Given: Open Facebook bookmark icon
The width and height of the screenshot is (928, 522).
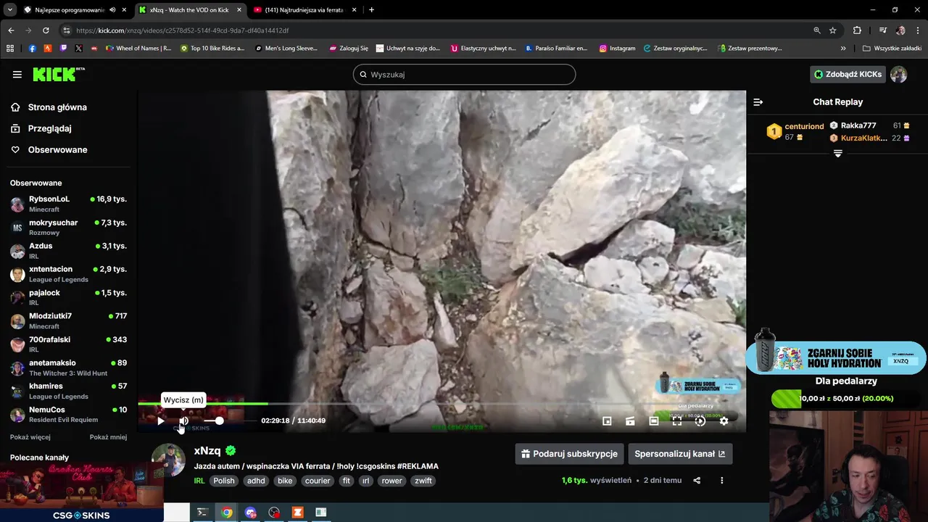Looking at the screenshot, I should (32, 49).
